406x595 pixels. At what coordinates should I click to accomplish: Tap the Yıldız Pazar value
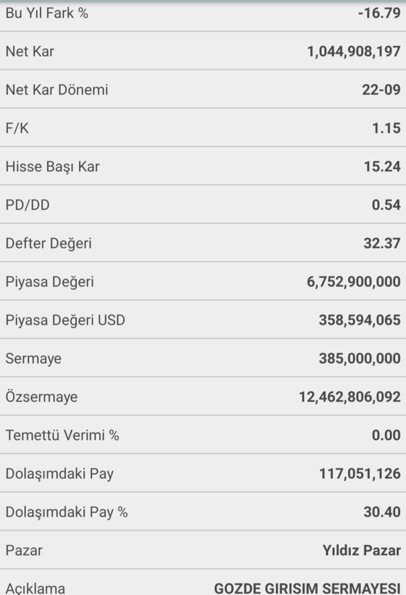[361, 550]
